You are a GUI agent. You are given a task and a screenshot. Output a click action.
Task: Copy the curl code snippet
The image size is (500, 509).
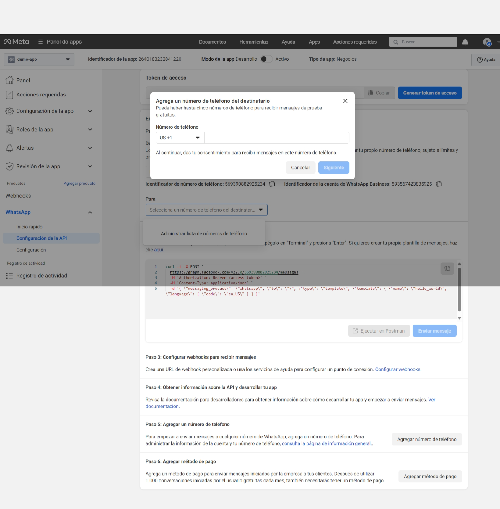tap(447, 269)
